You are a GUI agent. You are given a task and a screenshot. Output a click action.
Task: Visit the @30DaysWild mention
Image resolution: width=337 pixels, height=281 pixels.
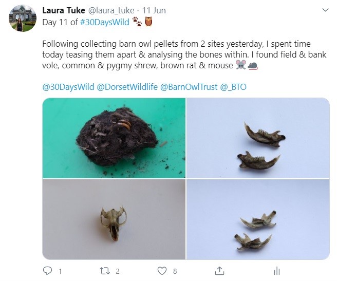coord(68,87)
